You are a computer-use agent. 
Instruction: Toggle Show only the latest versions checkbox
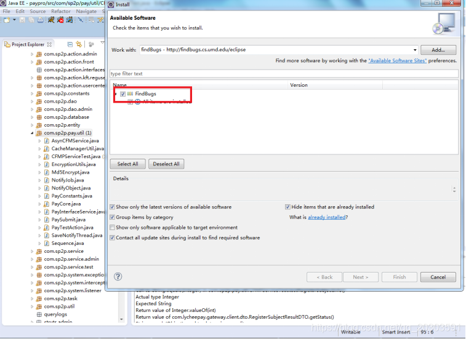(112, 207)
